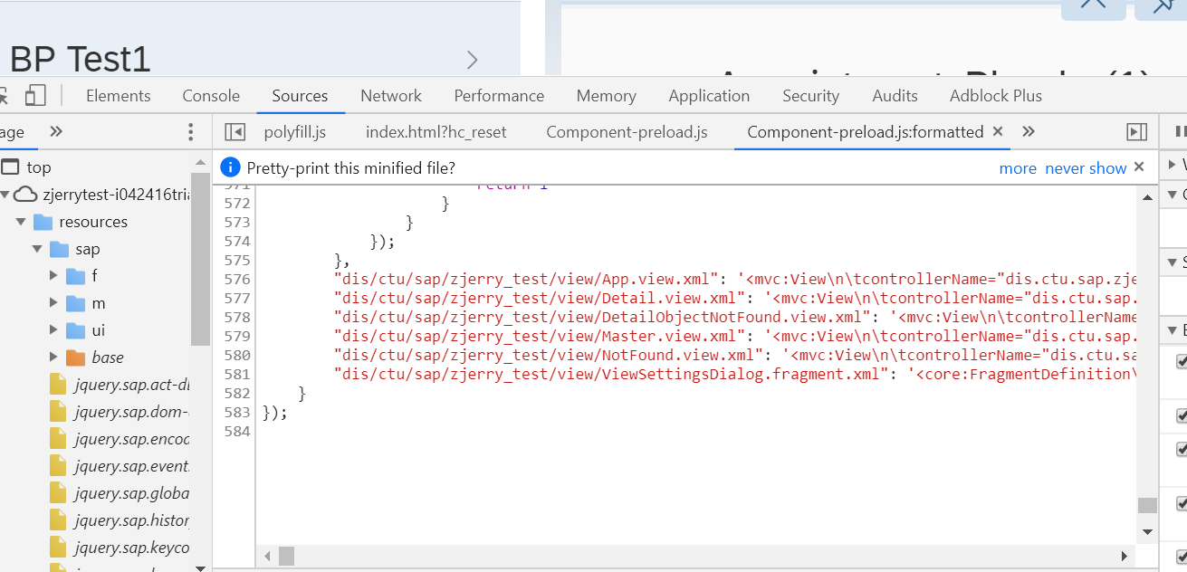
Task: Open the jquery.sap.globa file
Action: pyautogui.click(x=132, y=493)
